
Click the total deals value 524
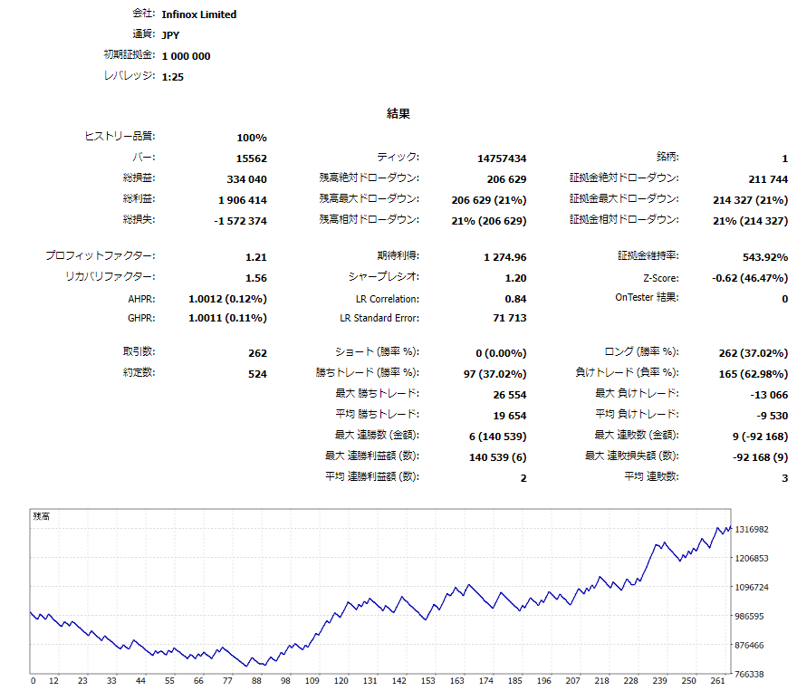click(x=258, y=374)
